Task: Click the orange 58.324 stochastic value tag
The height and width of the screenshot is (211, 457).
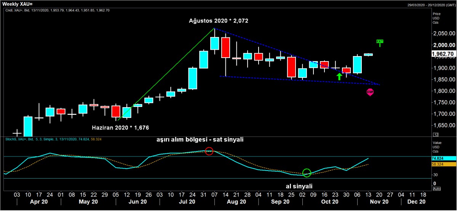Action: (444, 164)
